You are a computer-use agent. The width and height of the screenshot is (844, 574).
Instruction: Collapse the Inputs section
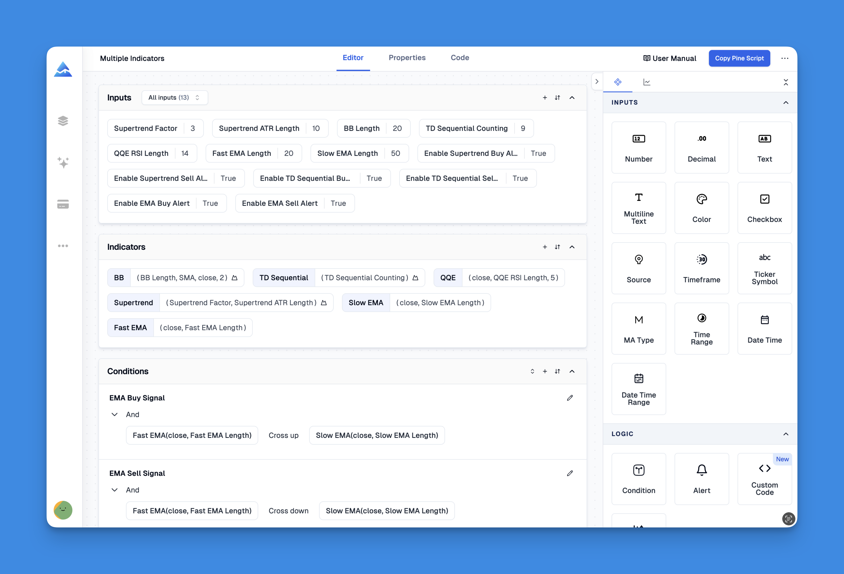coord(572,97)
